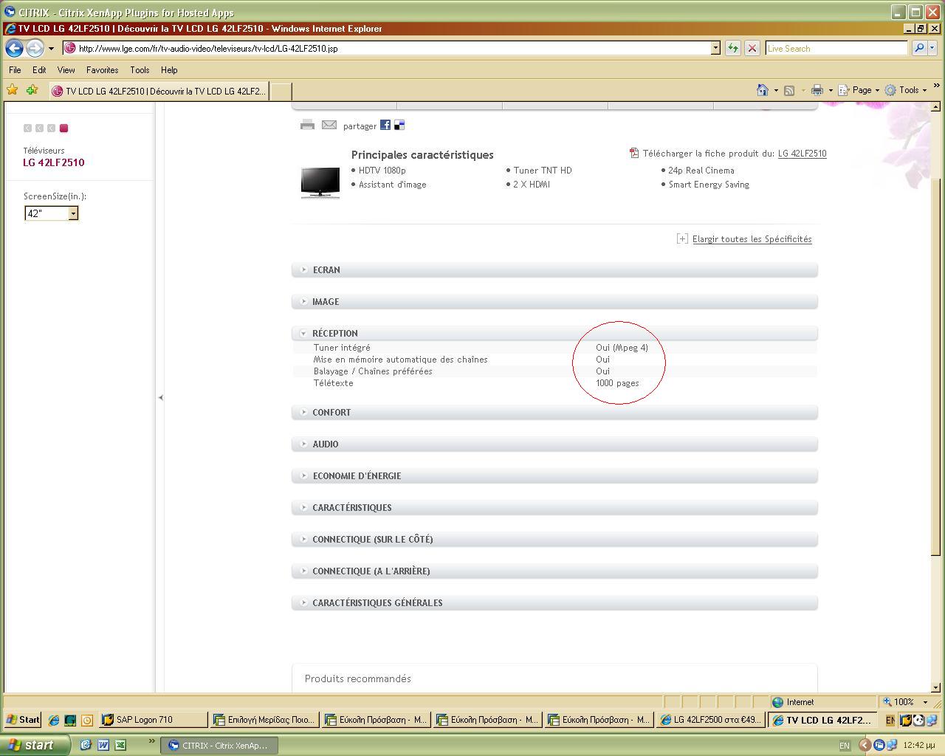Go back with the IE Back arrow
This screenshot has height=756, width=945.
14,48
